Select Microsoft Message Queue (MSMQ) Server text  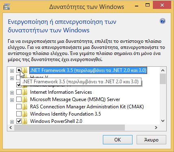coord(75,99)
